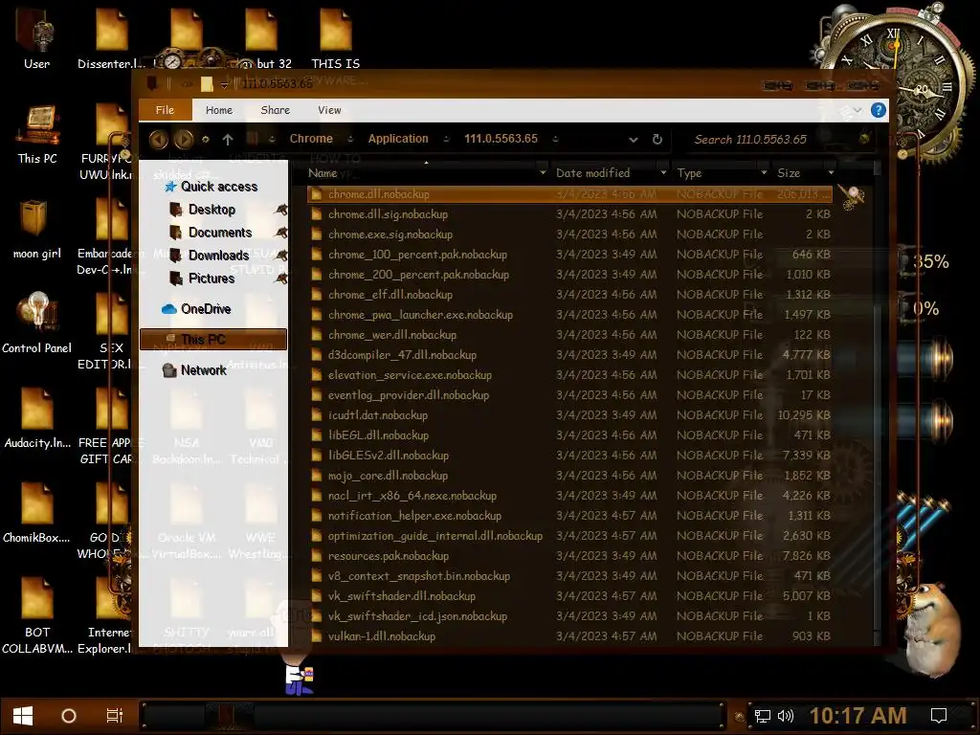Image resolution: width=980 pixels, height=735 pixels.
Task: Open the Name column filter dropdown
Action: coord(543,172)
